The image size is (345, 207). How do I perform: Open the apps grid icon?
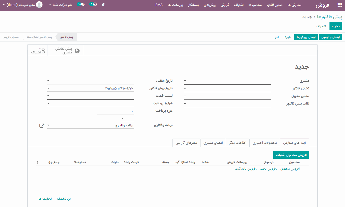[339, 4]
